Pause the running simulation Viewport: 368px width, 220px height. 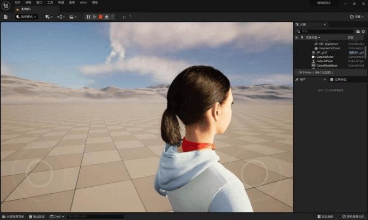coord(88,17)
